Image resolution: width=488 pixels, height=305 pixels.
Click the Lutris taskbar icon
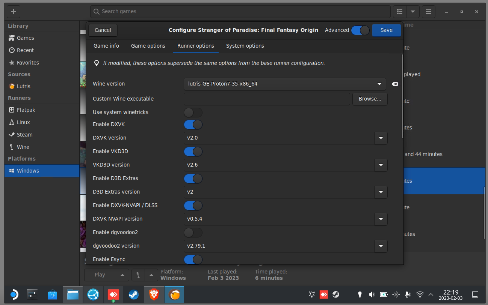tap(174, 295)
